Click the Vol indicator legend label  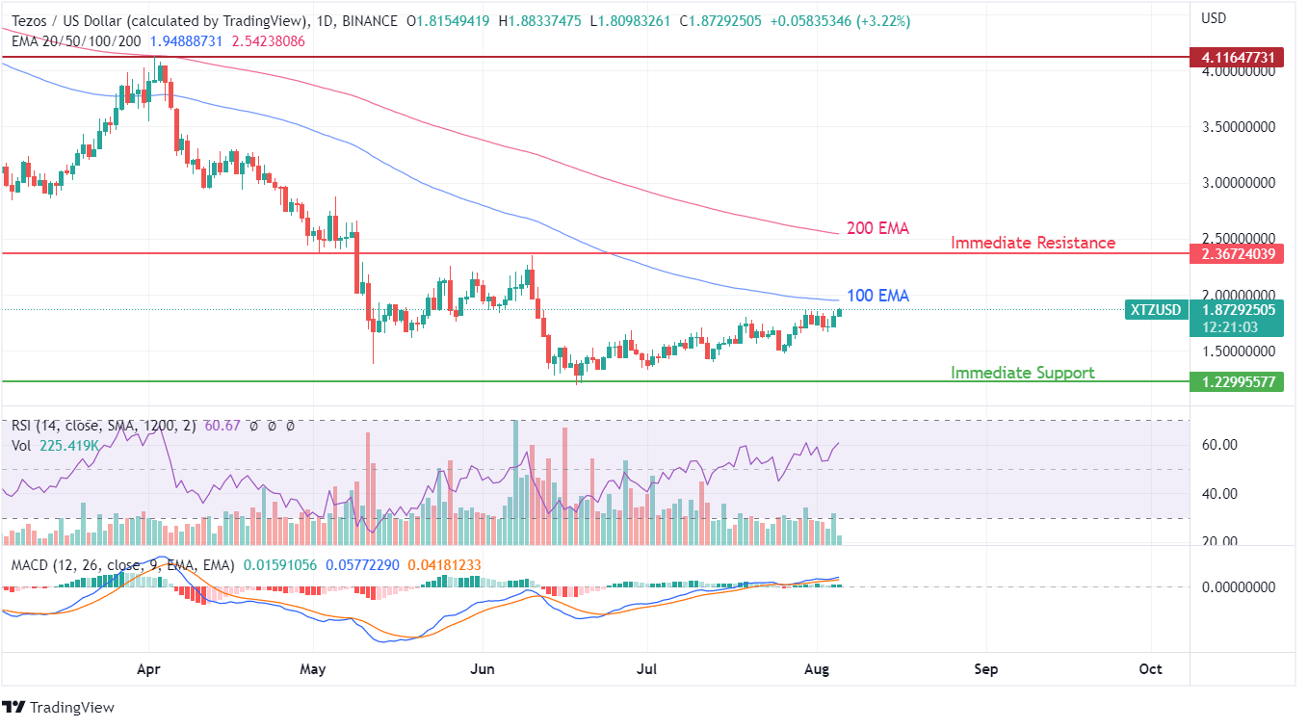(21, 446)
